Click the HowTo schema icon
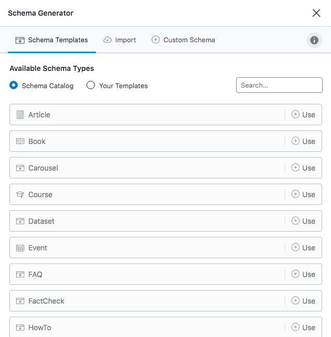Image resolution: width=331 pixels, height=337 pixels. tap(20, 328)
